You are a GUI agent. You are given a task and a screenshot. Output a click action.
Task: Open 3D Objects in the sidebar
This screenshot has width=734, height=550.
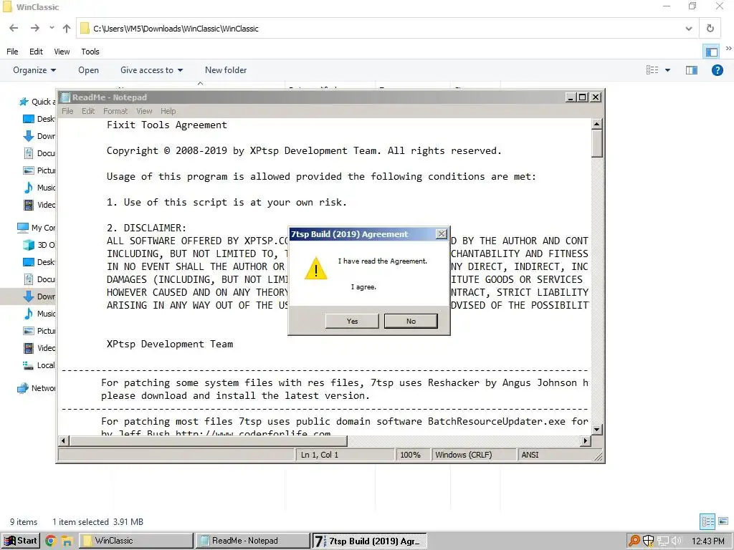point(39,245)
